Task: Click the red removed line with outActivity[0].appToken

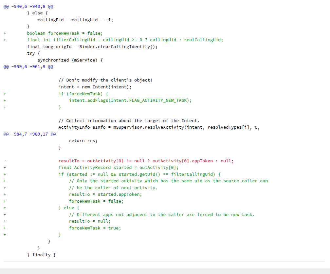Action: click(146, 161)
